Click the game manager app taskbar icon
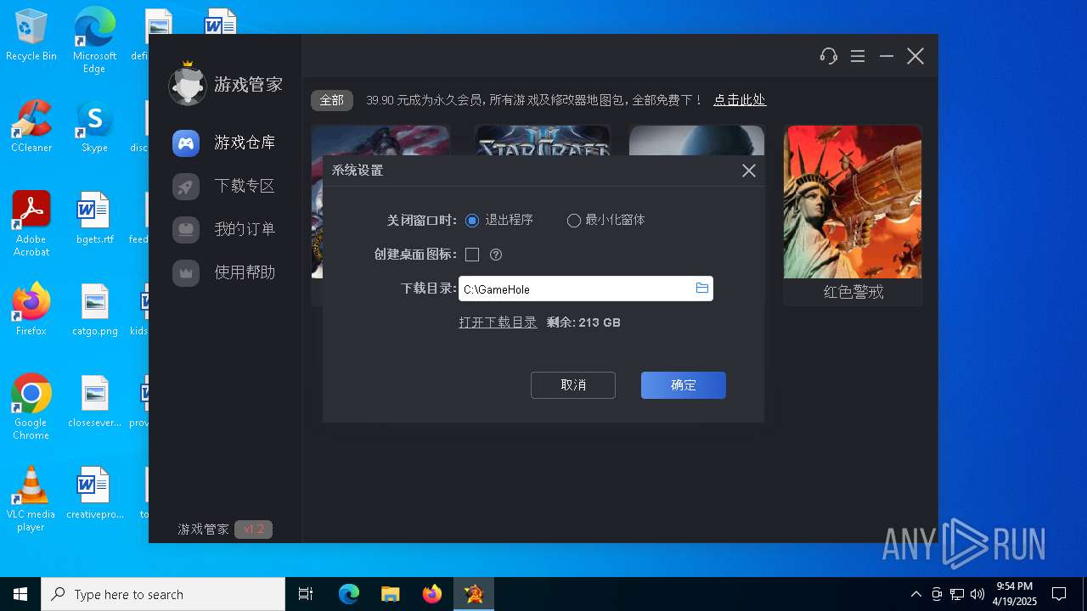1087x611 pixels. tap(474, 594)
